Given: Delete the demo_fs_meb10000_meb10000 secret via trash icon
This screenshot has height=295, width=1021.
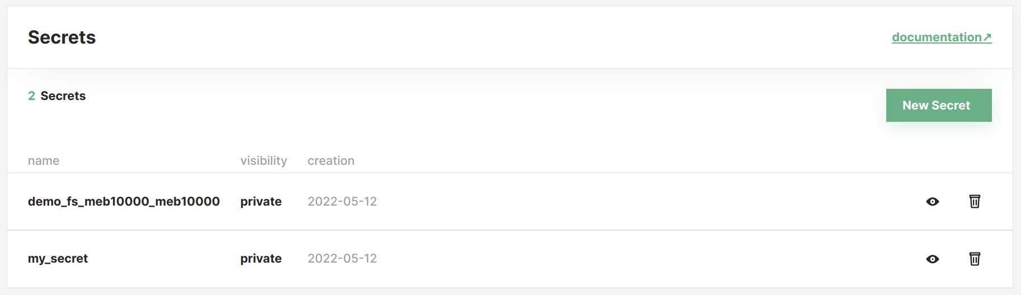Looking at the screenshot, I should (x=975, y=201).
